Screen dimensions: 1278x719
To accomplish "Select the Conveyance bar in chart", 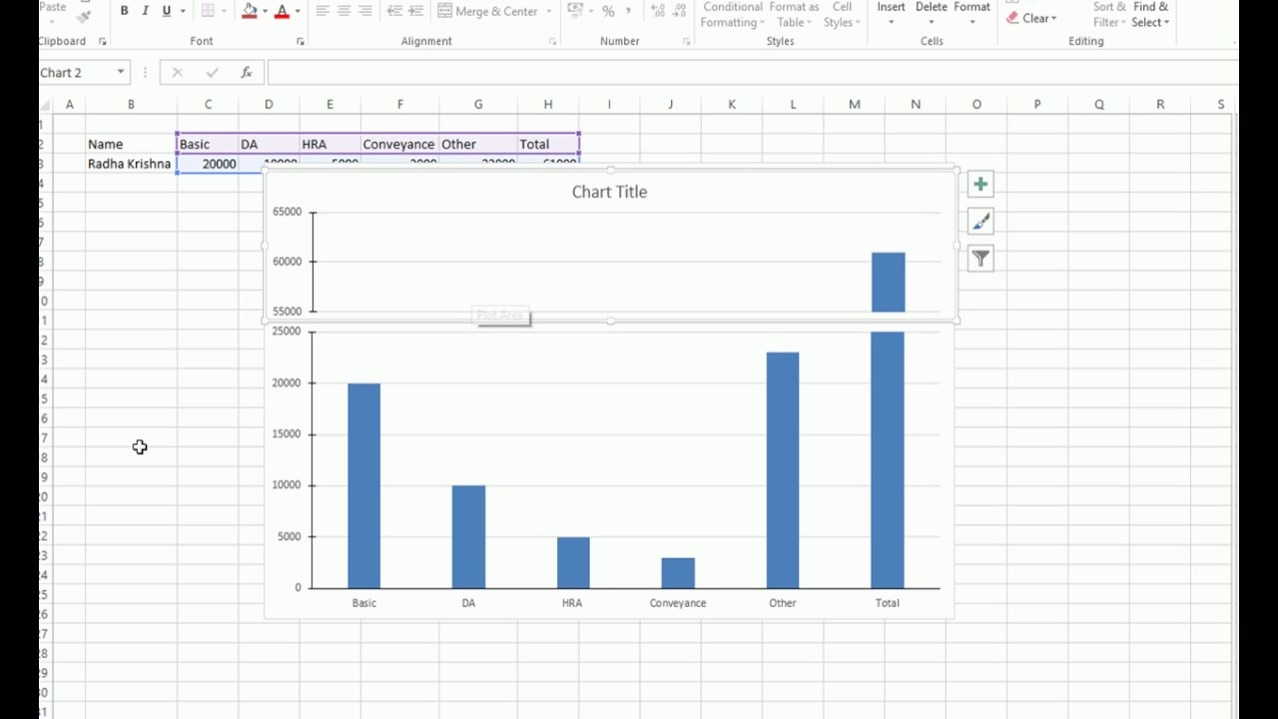I will coord(678,573).
